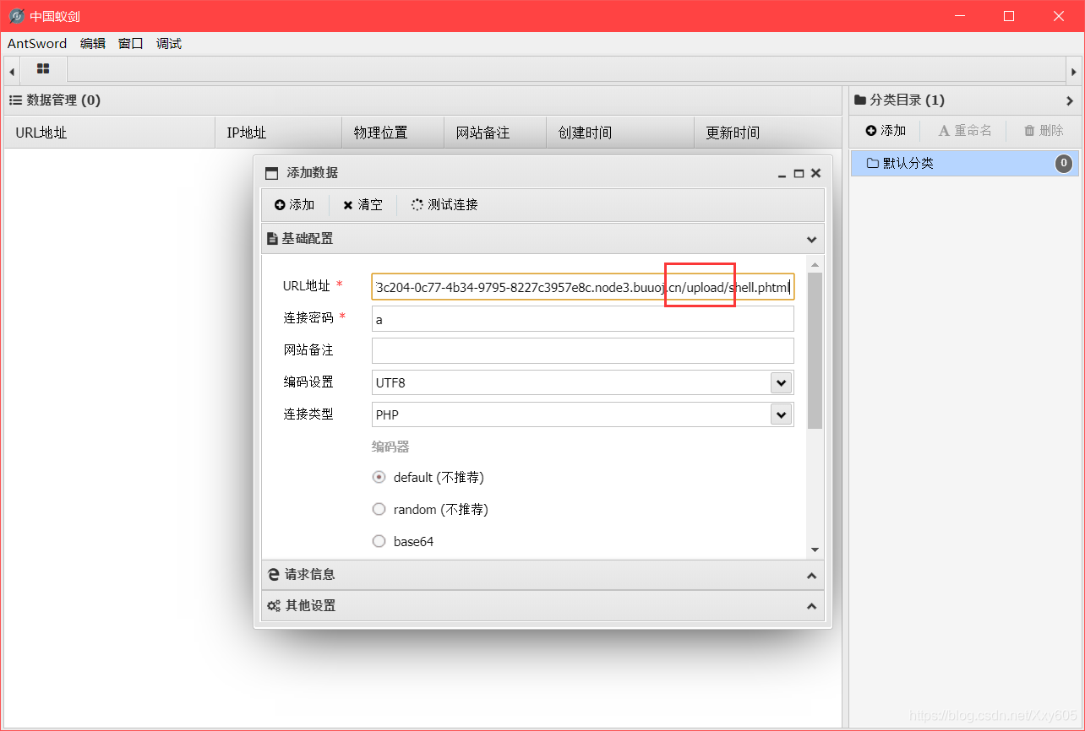This screenshot has height=731, width=1085.
Task: Click the 清空 button
Action: [x=363, y=205]
